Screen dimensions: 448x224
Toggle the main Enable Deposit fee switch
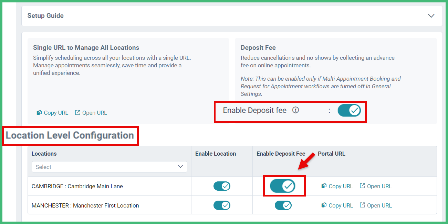click(349, 111)
